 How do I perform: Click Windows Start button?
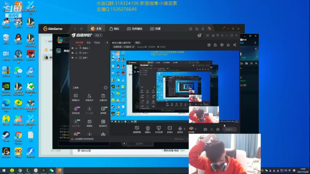[x=3, y=171]
